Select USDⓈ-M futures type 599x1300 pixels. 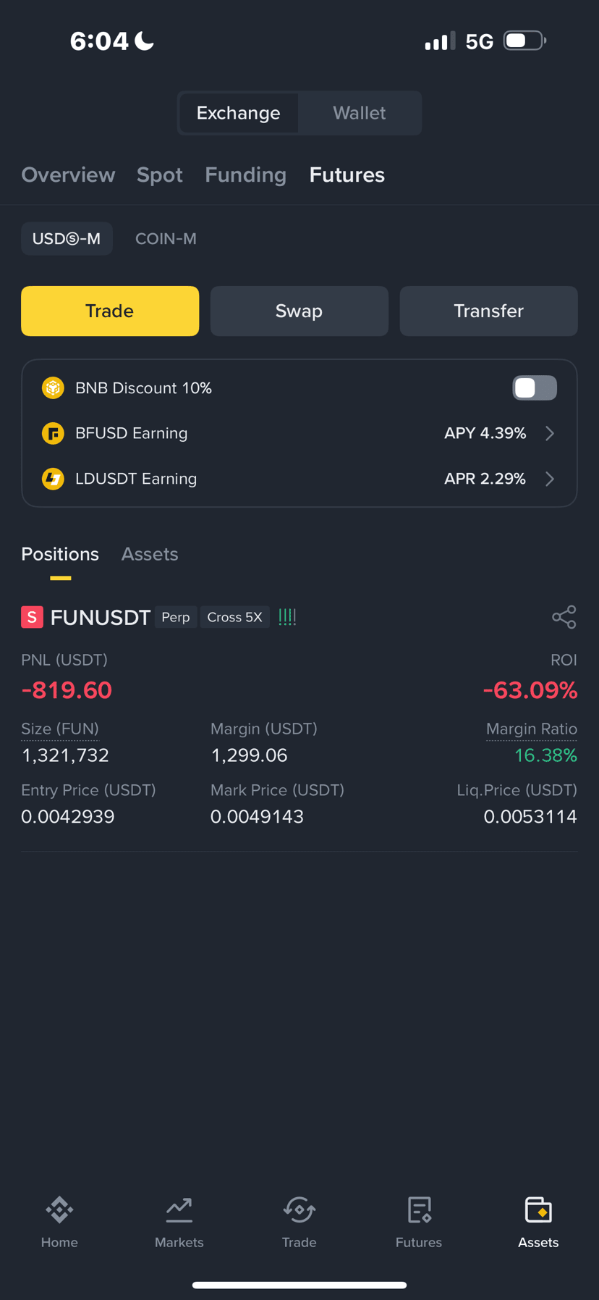pos(67,238)
